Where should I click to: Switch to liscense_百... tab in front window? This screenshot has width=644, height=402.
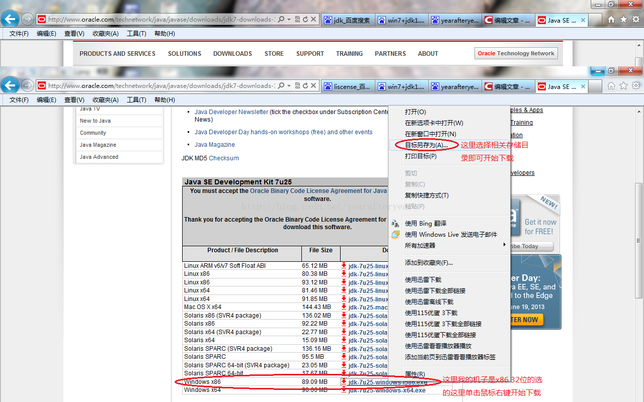pyautogui.click(x=347, y=87)
